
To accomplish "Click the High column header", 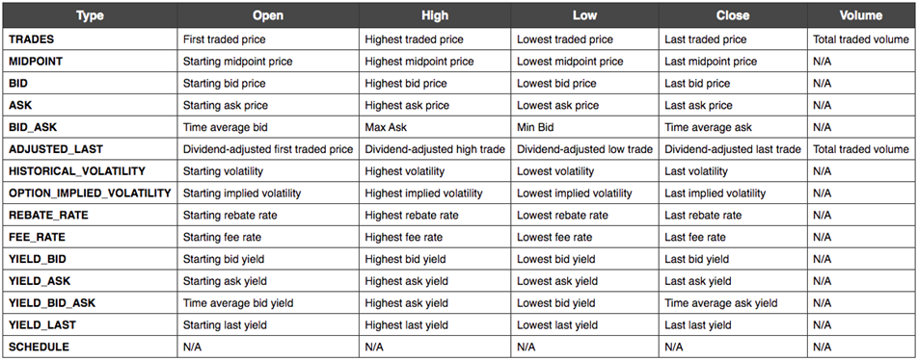I will pyautogui.click(x=435, y=15).
